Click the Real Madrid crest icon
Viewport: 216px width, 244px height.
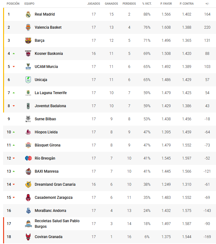28,14
